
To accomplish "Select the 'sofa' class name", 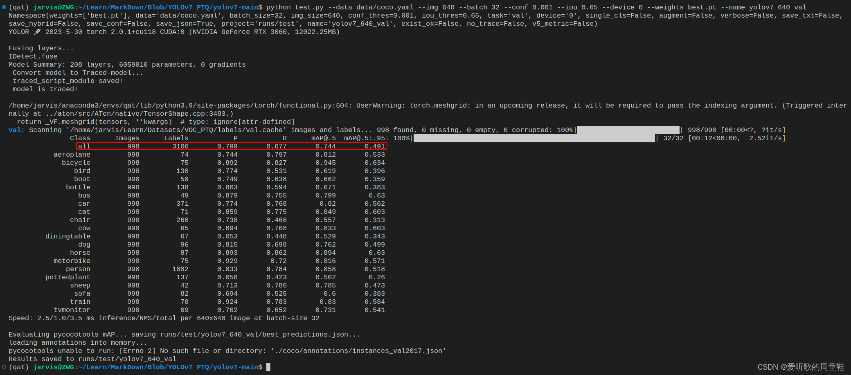I will [82, 294].
